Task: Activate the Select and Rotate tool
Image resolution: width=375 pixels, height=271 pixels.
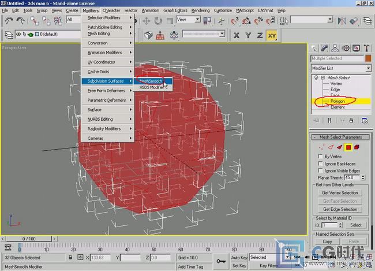Action: (x=158, y=21)
